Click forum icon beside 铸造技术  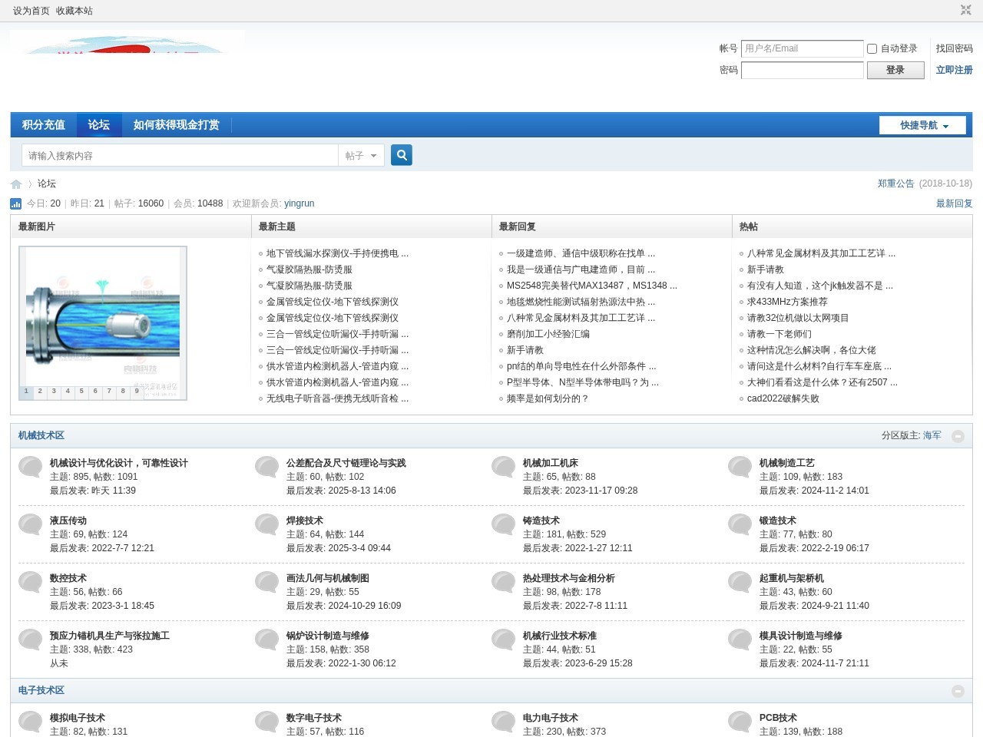point(504,524)
